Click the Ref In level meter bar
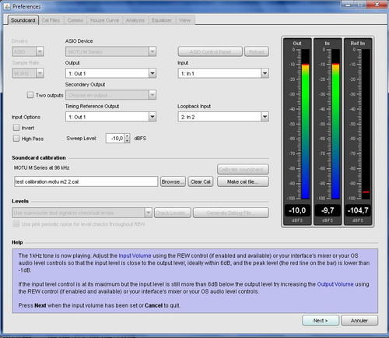Viewport: 389px width, 338px height. [366, 124]
